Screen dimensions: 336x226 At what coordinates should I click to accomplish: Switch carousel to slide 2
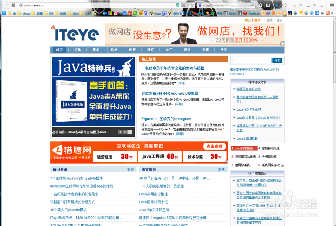(x=125, y=132)
